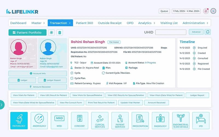Image resolution: width=219 pixels, height=137 pixels.
Task: Click Print Test Result for Patient
Action: coord(101,102)
